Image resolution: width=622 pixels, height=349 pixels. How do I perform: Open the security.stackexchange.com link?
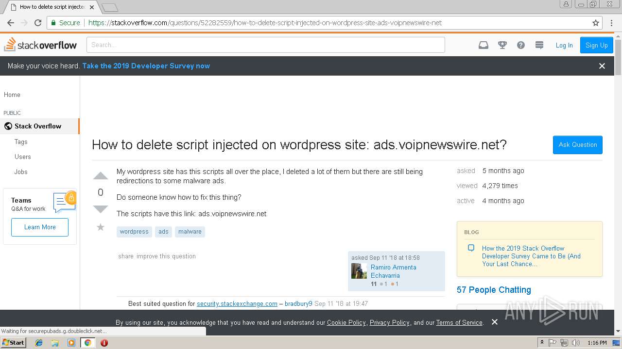(x=237, y=303)
